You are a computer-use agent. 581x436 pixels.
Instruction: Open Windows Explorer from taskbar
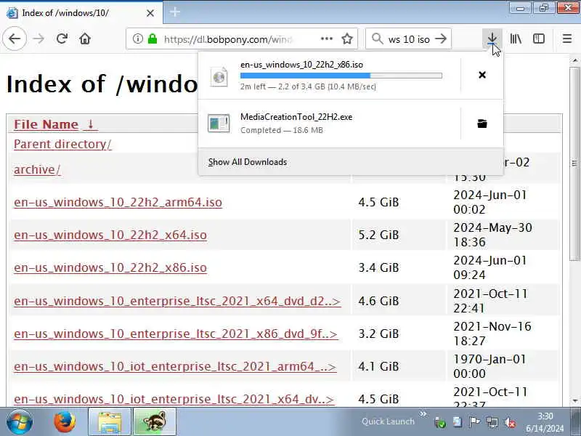click(x=110, y=422)
